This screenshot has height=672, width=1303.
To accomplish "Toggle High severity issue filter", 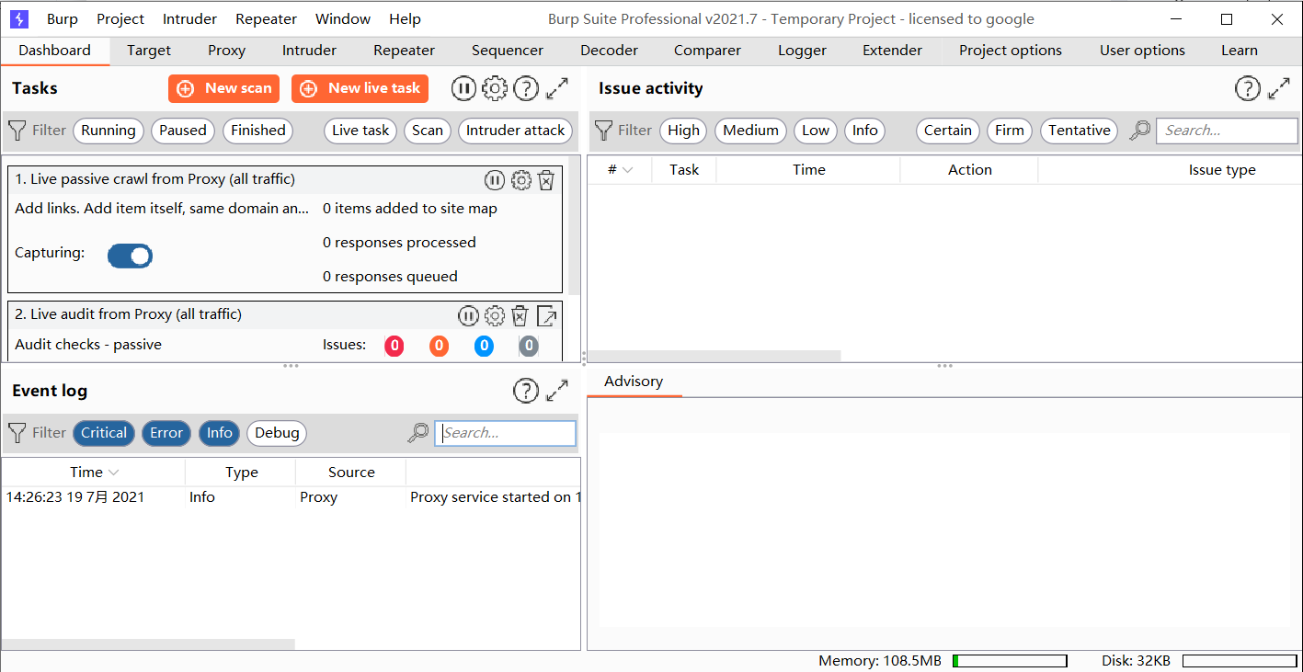I will pos(683,131).
